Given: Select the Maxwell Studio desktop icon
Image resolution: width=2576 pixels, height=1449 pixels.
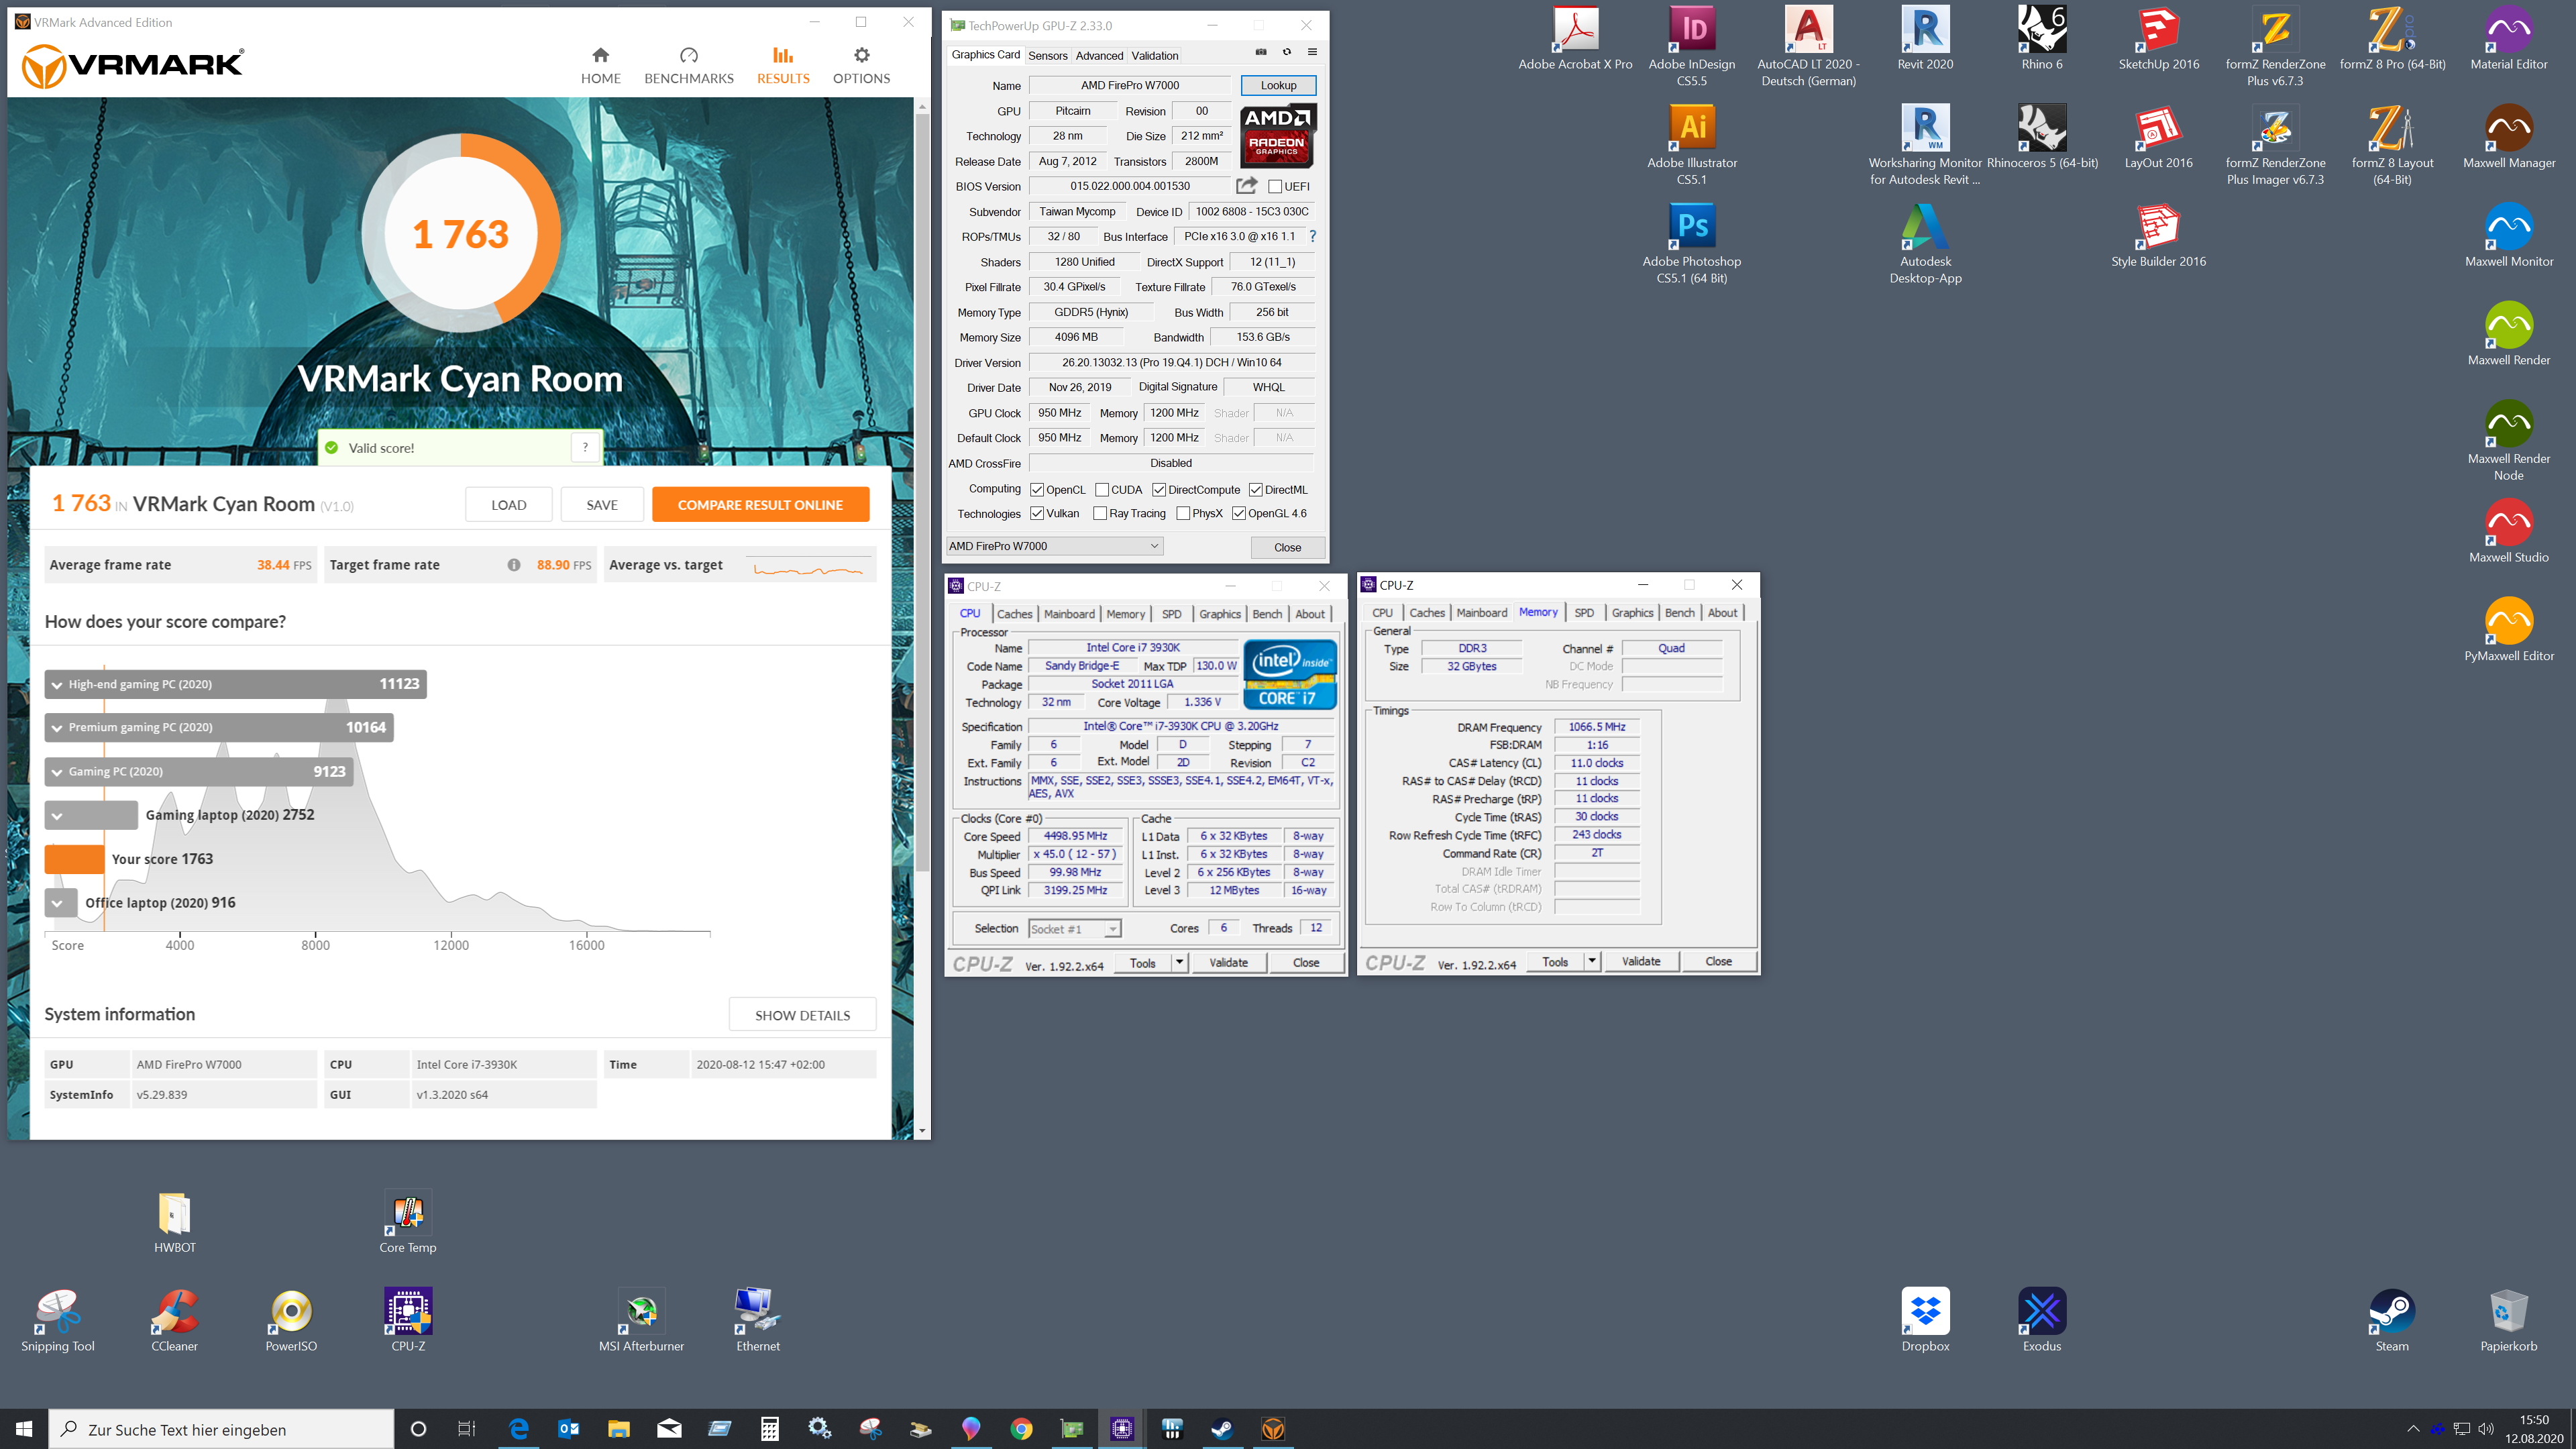Looking at the screenshot, I should [x=2508, y=531].
